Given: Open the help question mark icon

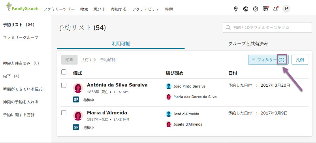Looking at the screenshot, I should 255,9.
